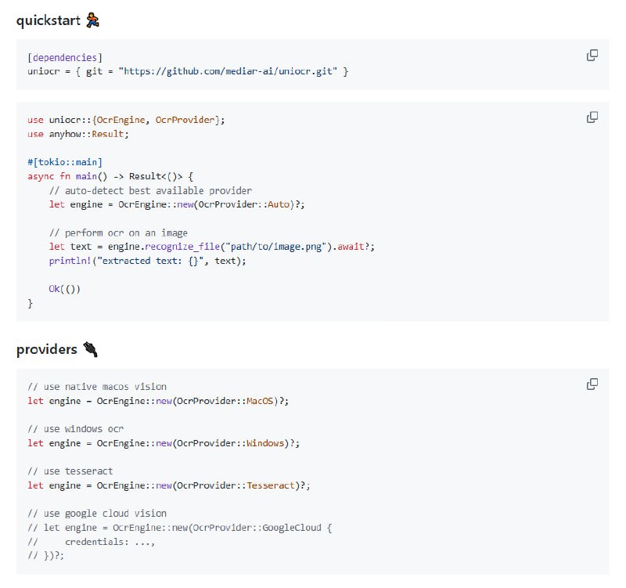Click the Ok(()) return line

click(65, 289)
